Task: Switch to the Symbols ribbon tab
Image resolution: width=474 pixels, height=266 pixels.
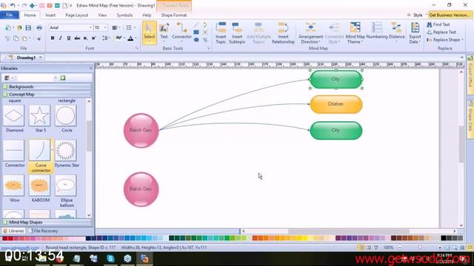Action: click(124, 15)
